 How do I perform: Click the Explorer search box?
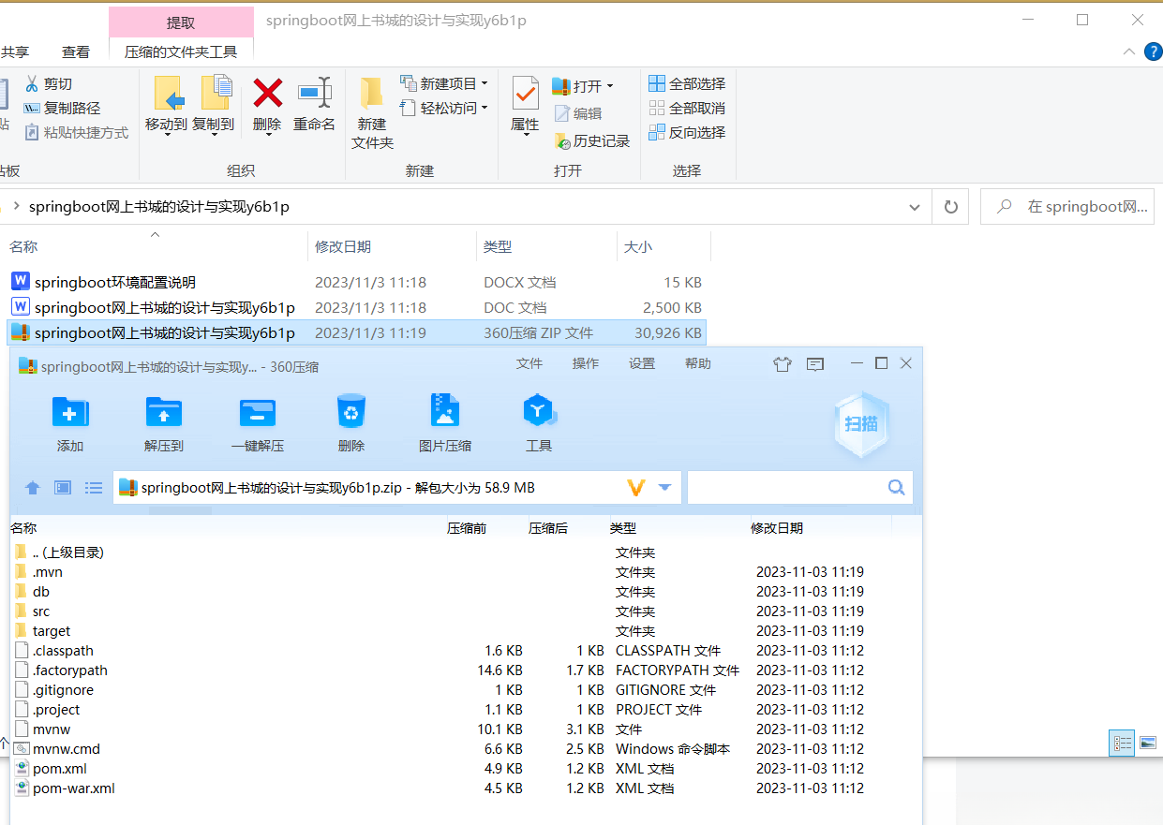point(1066,207)
